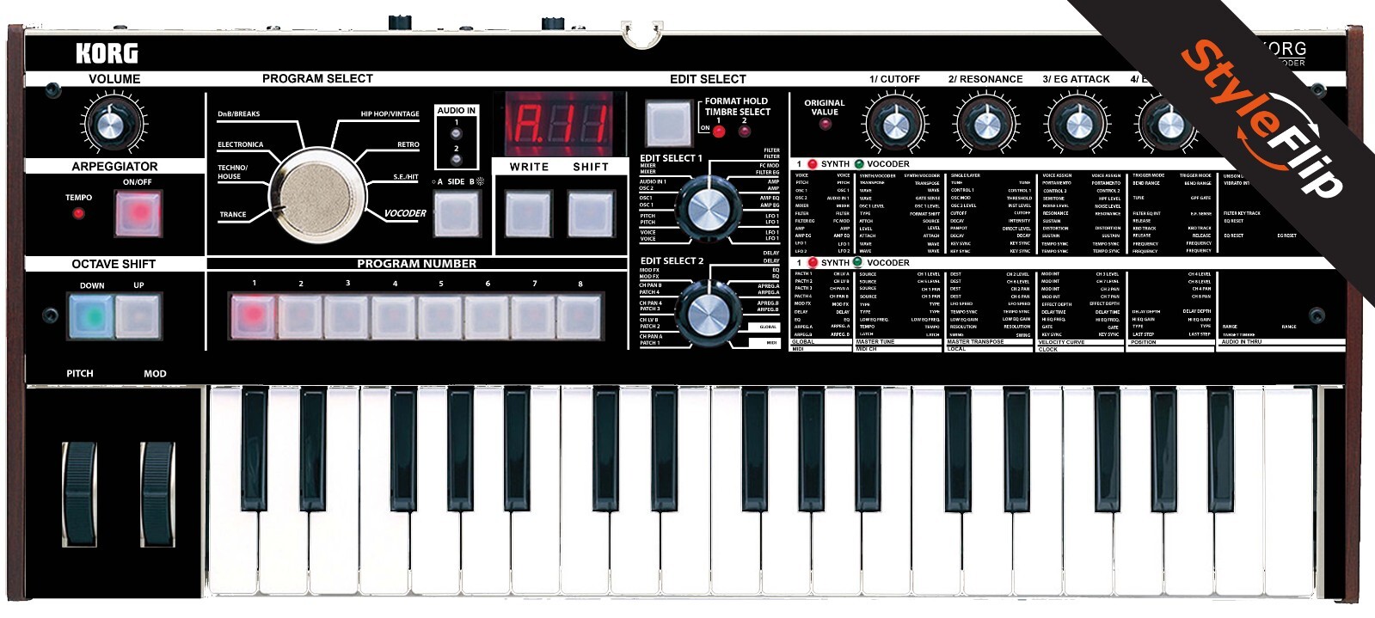Click the red LED display showing A.11
This screenshot has height=618, width=1375.
(x=559, y=124)
